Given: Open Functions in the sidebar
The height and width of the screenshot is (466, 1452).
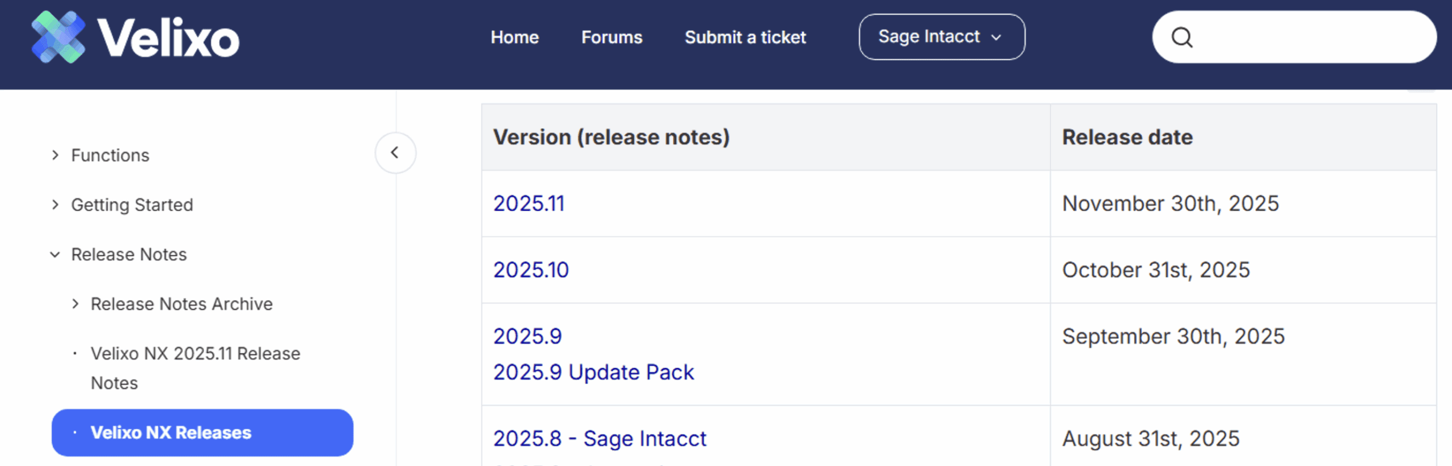Looking at the screenshot, I should coord(110,155).
